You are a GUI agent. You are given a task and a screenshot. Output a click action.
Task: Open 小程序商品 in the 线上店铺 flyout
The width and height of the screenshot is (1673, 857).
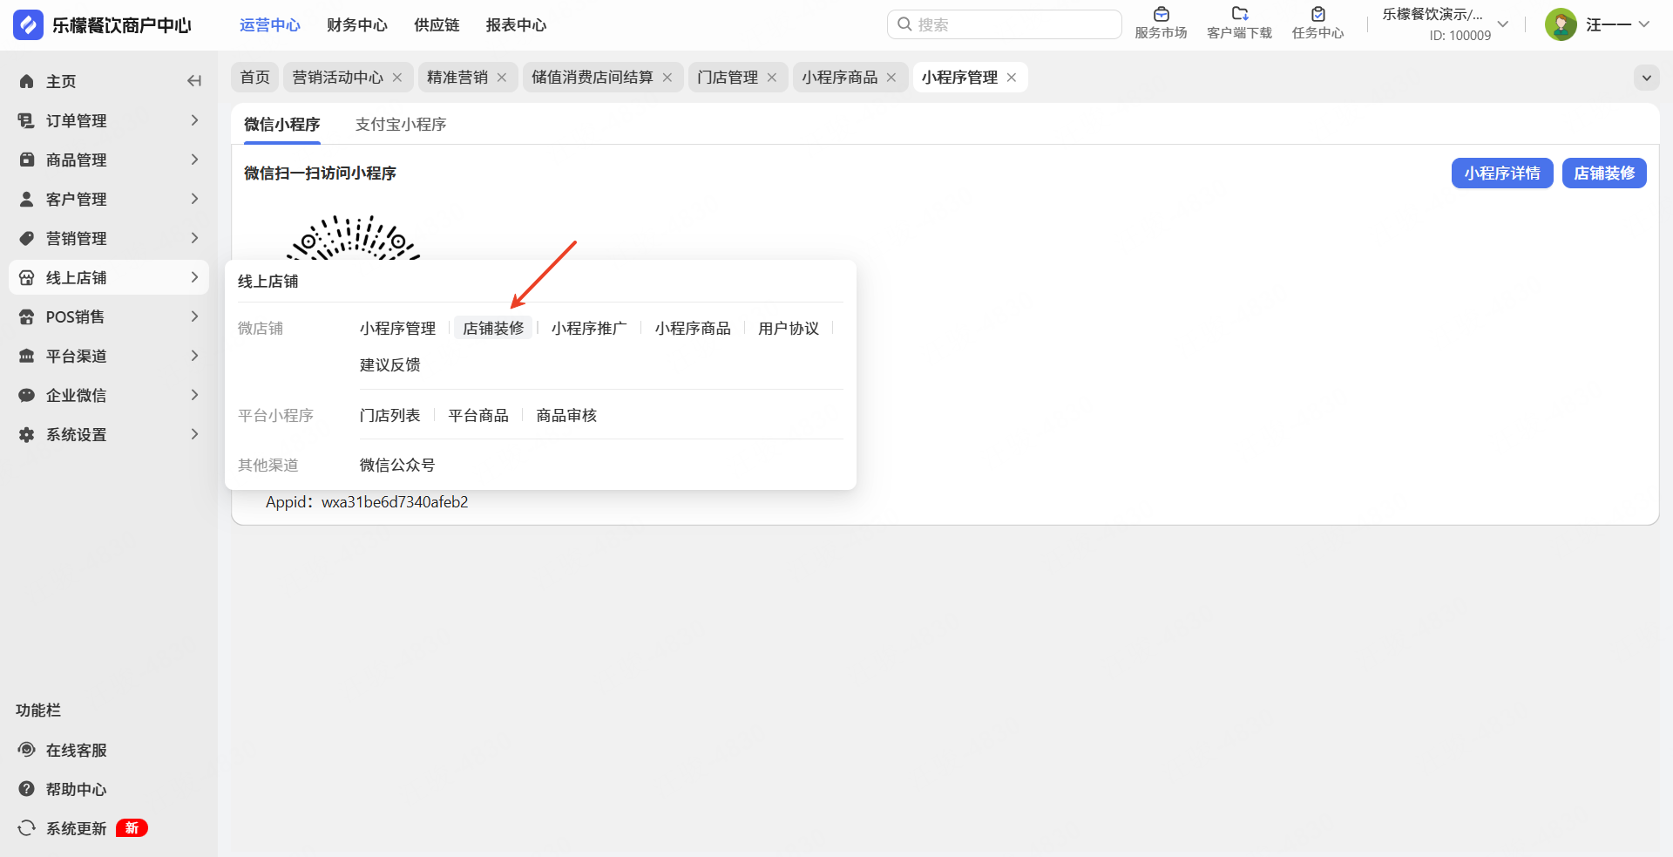[693, 329]
